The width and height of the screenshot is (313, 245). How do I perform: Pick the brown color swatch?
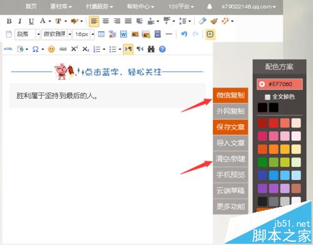click(x=296, y=189)
